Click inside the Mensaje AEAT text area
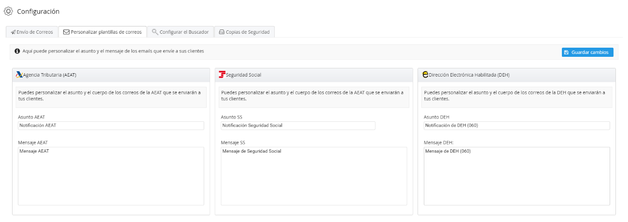 point(111,176)
